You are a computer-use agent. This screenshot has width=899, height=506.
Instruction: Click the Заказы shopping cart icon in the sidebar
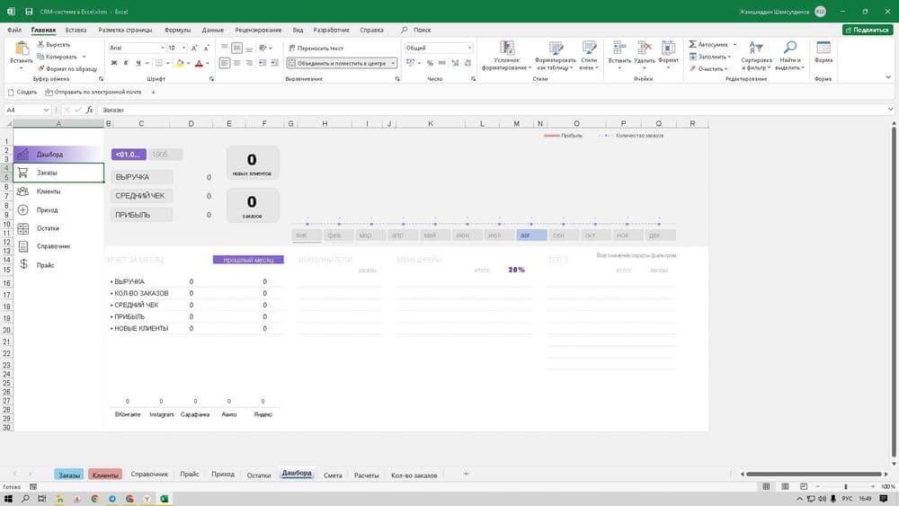pos(23,173)
